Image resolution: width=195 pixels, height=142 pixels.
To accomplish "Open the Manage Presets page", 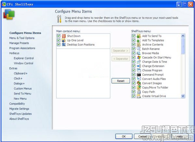I will point(19,43).
